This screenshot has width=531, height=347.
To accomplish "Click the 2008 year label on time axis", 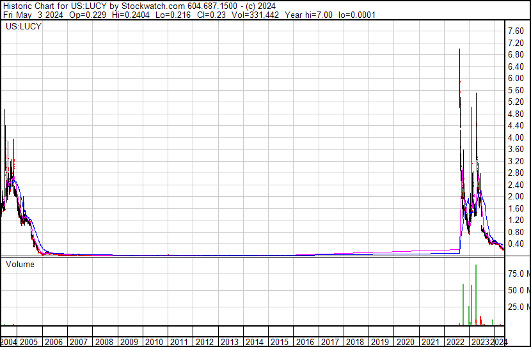I will (104, 342).
